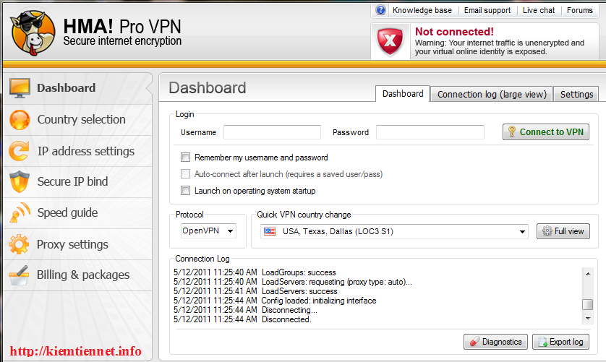Click the USA flag icon in country box
Image resolution: width=606 pixels, height=362 pixels.
270,231
